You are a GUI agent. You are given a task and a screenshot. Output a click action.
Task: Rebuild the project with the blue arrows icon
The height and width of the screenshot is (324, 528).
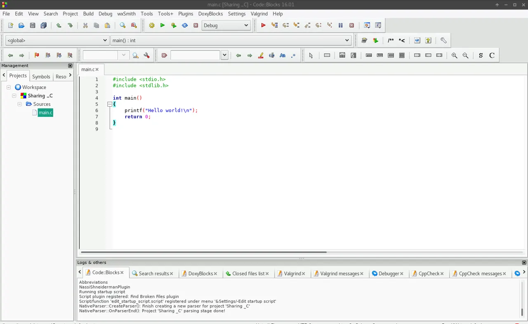pyautogui.click(x=185, y=26)
